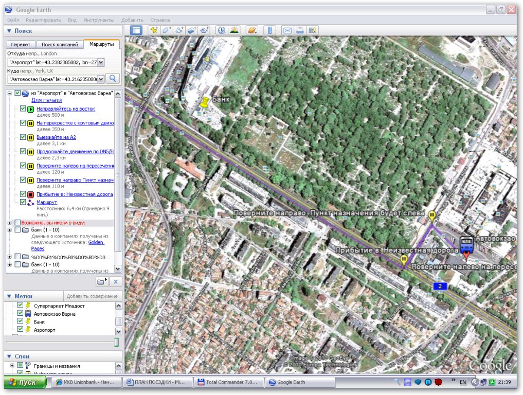The height and width of the screenshot is (395, 523).
Task: Uncheck the Выезжайте на А2 step
Action: click(x=23, y=137)
